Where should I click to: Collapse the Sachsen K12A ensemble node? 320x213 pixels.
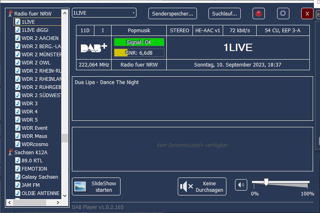tap(31, 152)
